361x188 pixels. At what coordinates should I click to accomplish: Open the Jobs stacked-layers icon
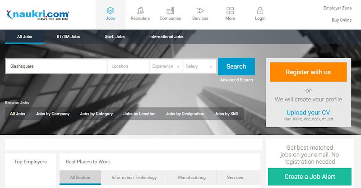(x=110, y=10)
